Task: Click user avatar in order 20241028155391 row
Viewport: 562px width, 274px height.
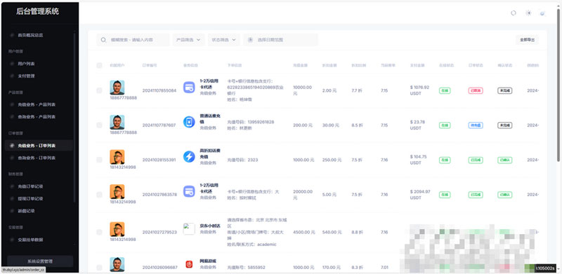Action: [x=117, y=157]
